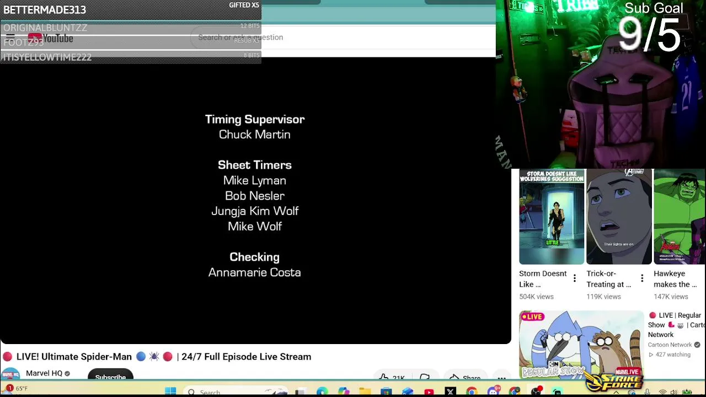Open the Windows Start menu

click(170, 391)
